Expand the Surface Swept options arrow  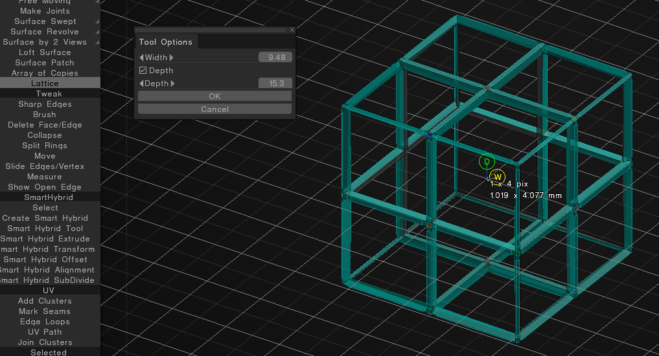tap(97, 21)
